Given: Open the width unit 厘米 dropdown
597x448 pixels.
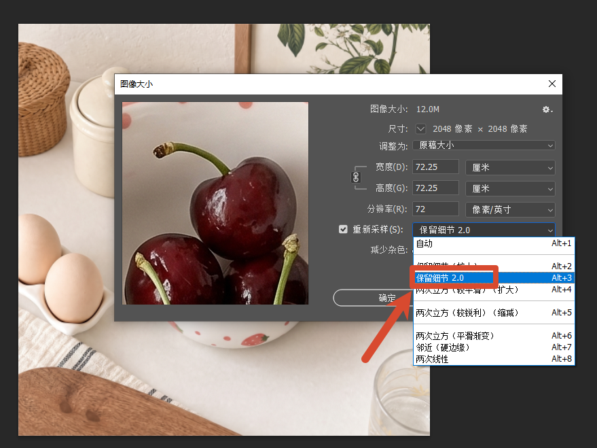Looking at the screenshot, I should (x=510, y=168).
